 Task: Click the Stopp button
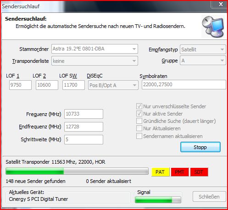click(200, 147)
